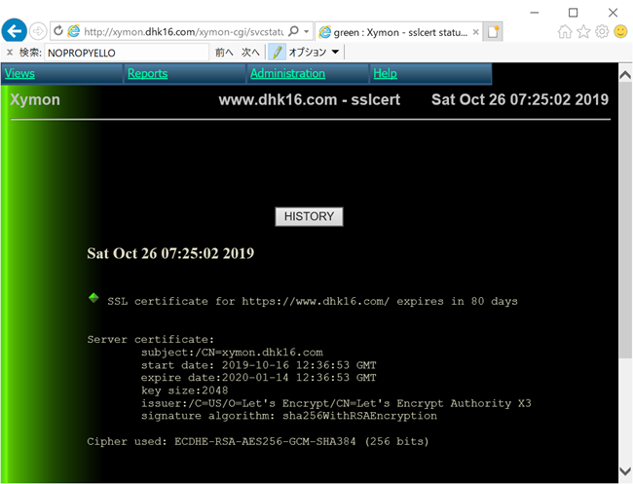
Task: Click the green status diamond icon
Action: click(93, 298)
